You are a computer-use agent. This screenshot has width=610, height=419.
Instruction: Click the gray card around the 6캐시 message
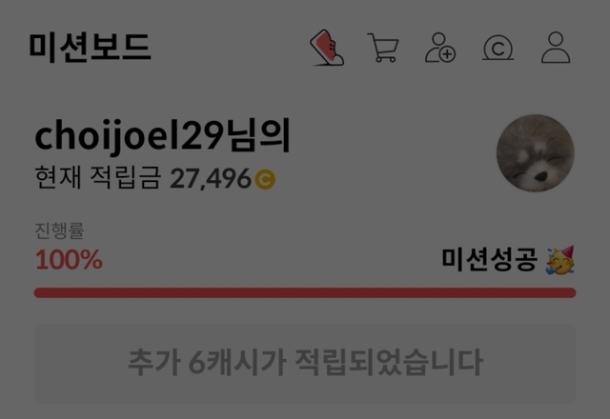305,363
